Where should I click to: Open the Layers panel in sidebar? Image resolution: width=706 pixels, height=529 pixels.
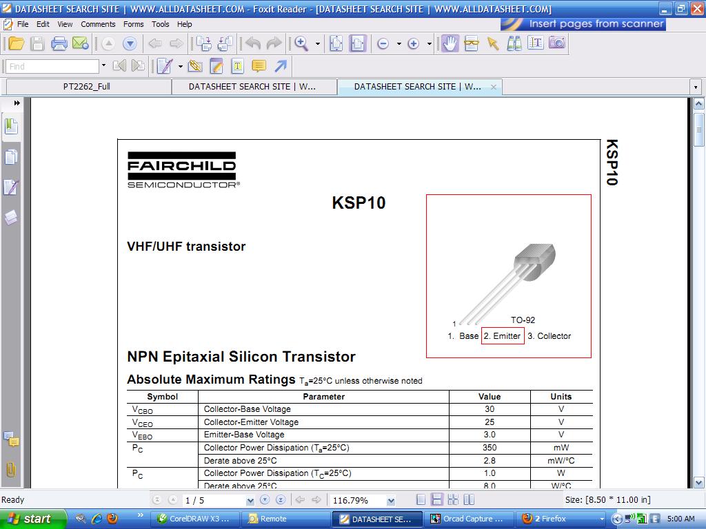11,218
